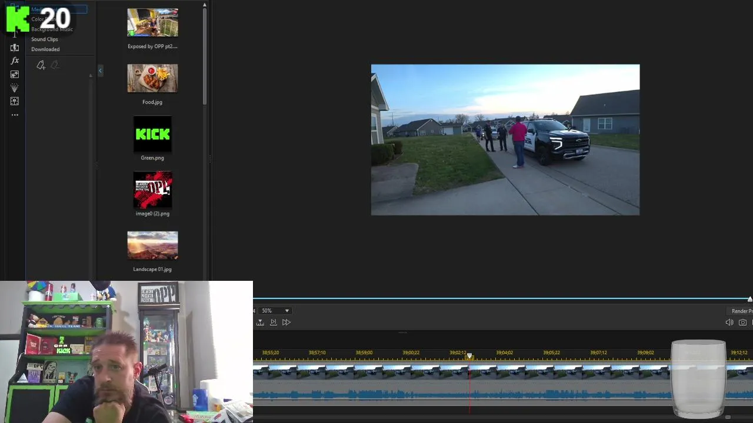
Task: Collapse the media library side panel arrow
Action: [x=100, y=70]
